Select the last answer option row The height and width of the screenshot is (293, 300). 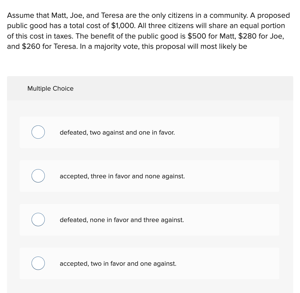coord(150,263)
